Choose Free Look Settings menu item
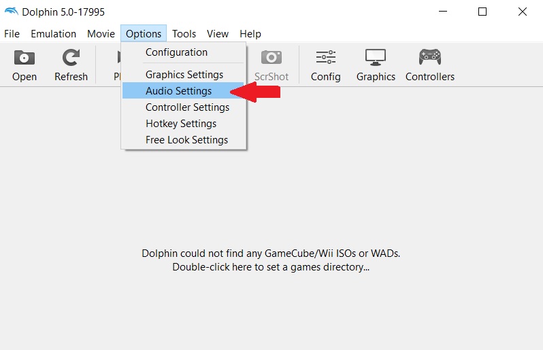Screen dimensions: 543x350 (x=186, y=140)
